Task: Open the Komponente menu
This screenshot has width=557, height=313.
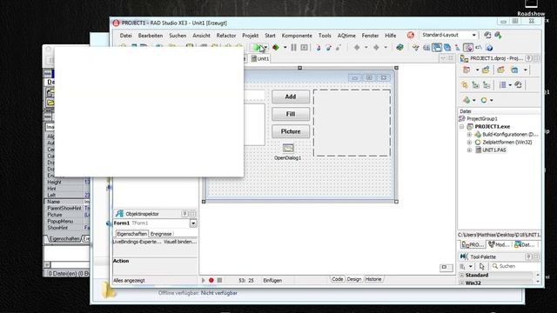Action: coord(297,36)
